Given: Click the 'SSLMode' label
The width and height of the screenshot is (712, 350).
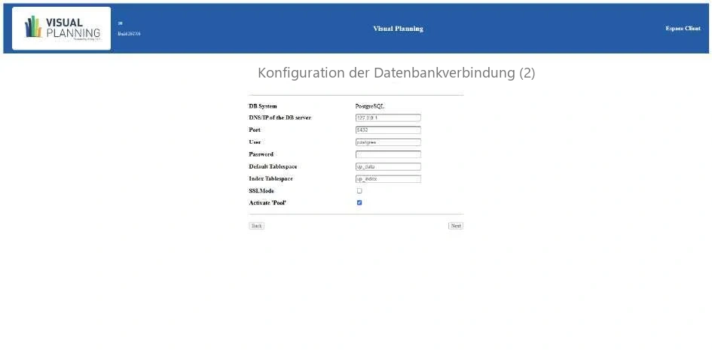Looking at the screenshot, I should (261, 191).
